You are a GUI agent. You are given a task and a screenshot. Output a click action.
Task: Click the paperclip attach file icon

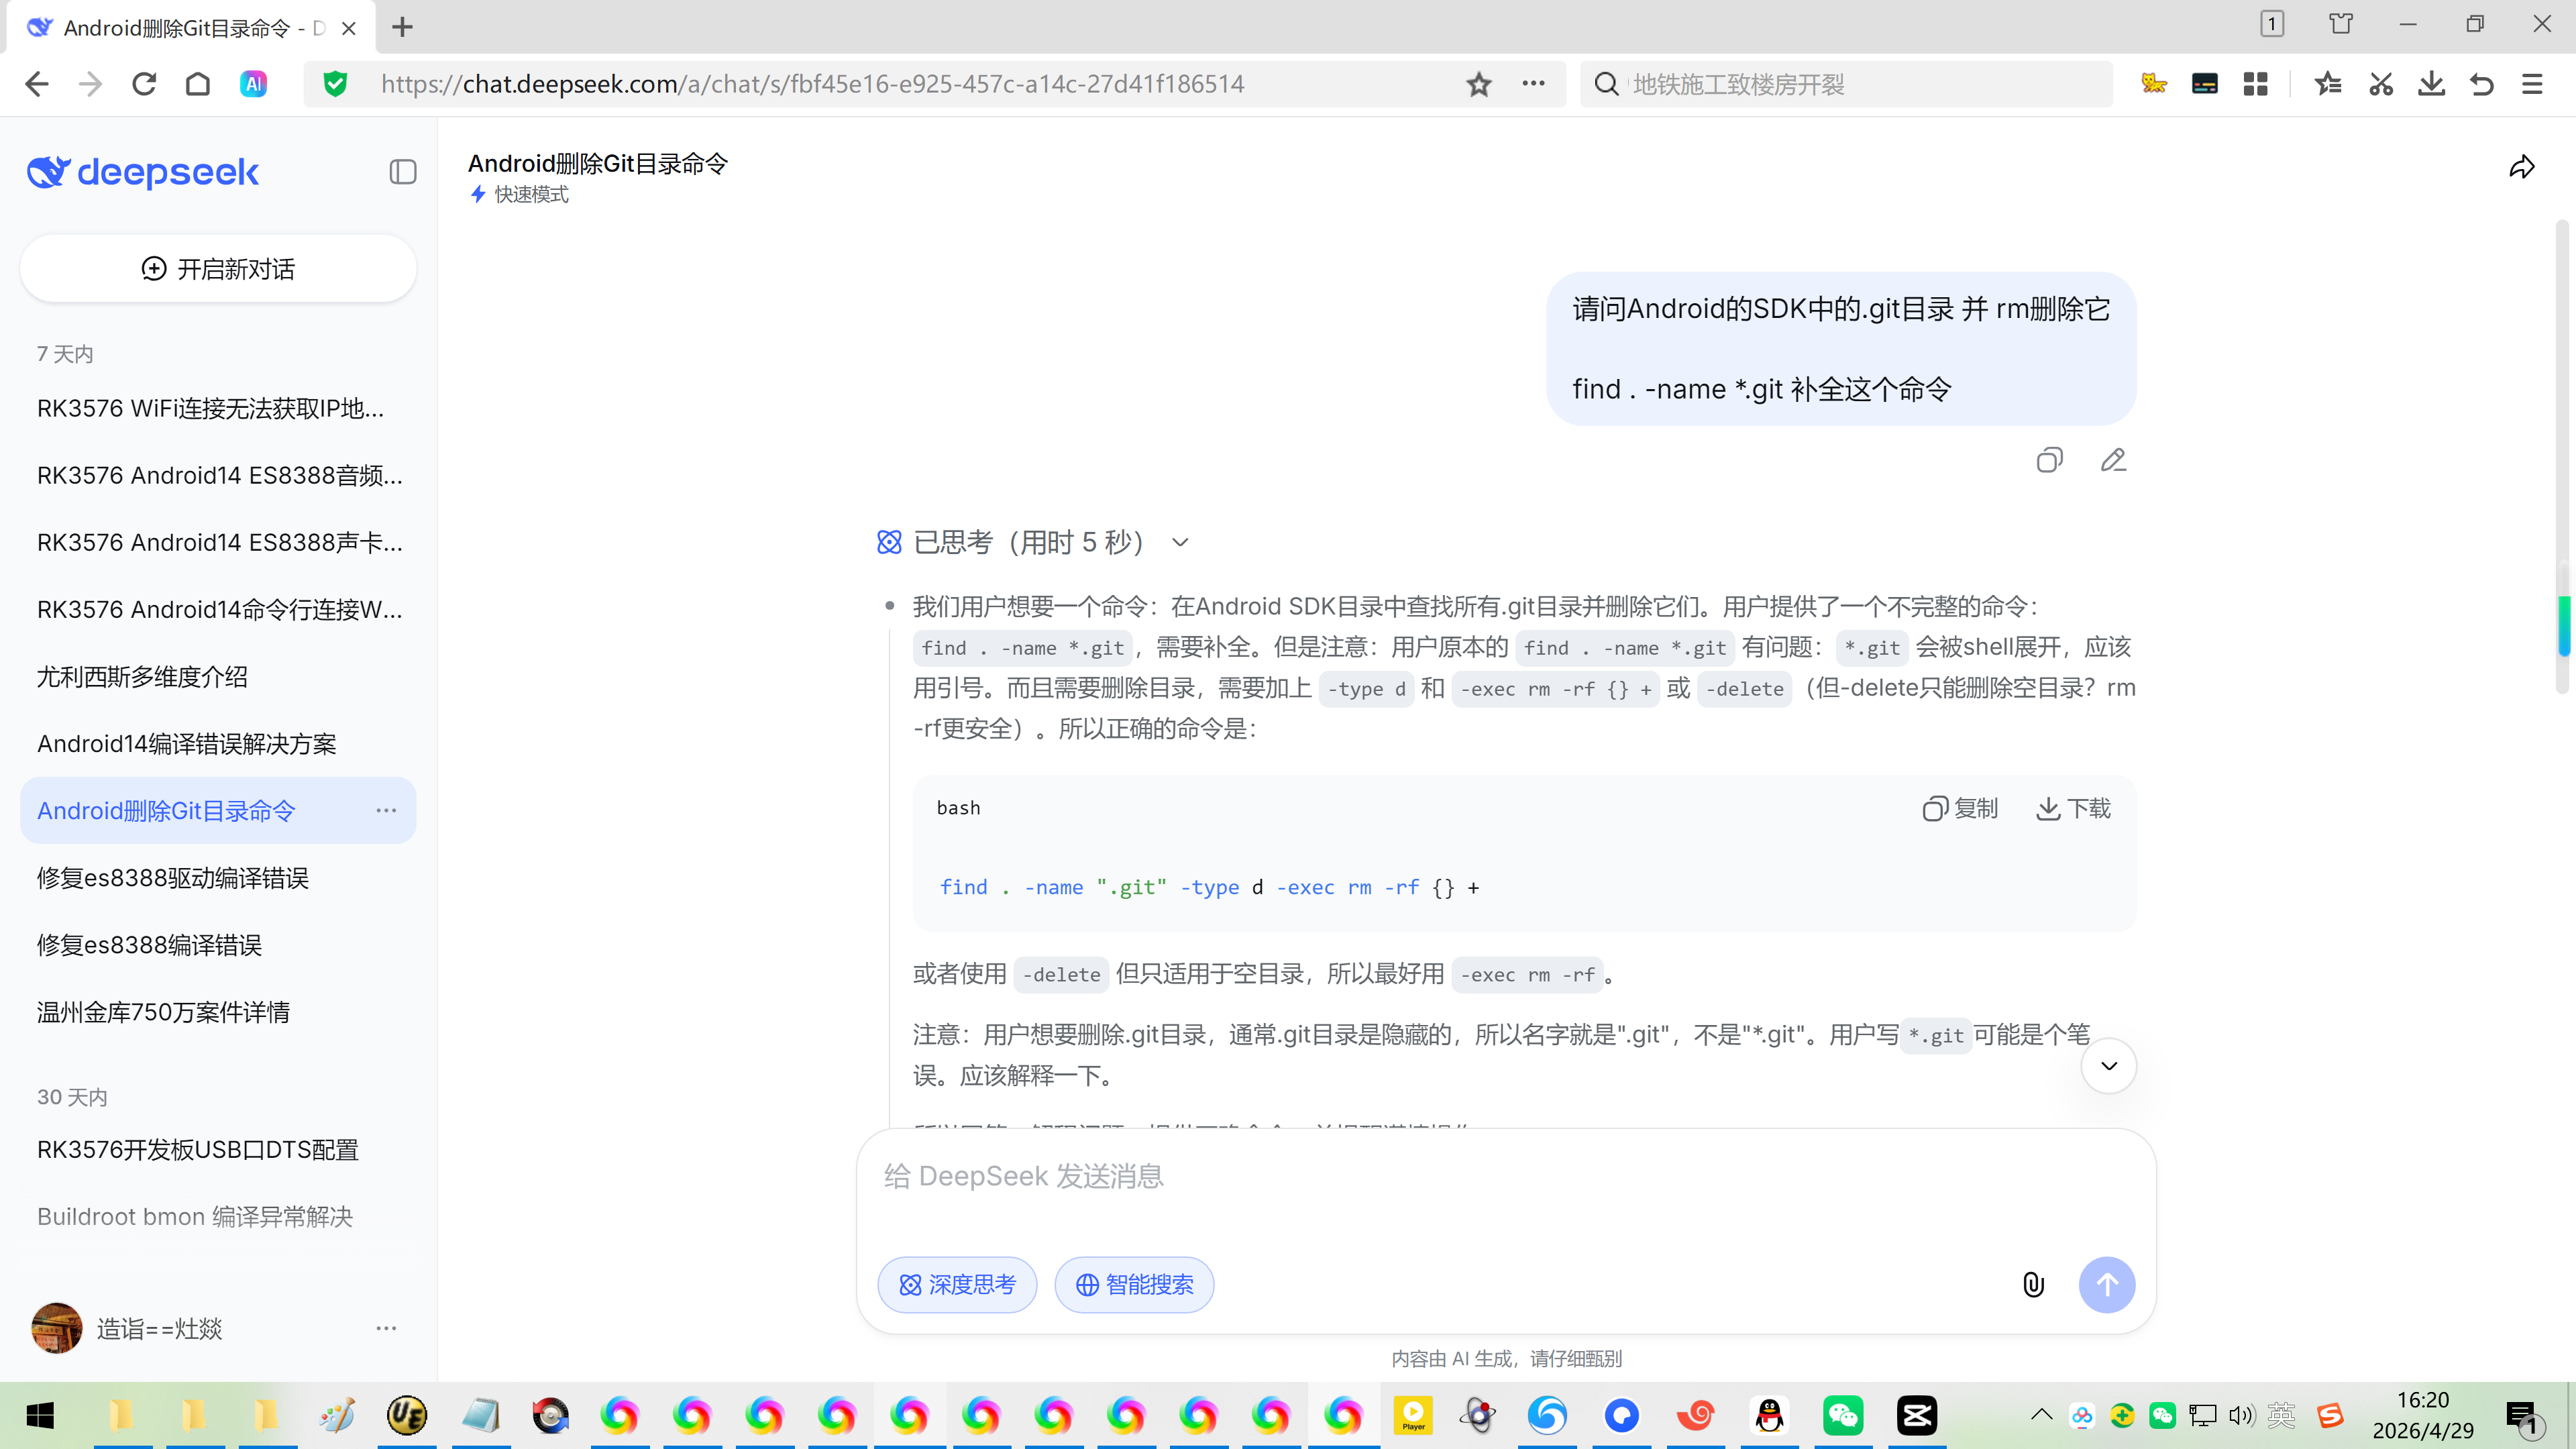pyautogui.click(x=2033, y=1284)
